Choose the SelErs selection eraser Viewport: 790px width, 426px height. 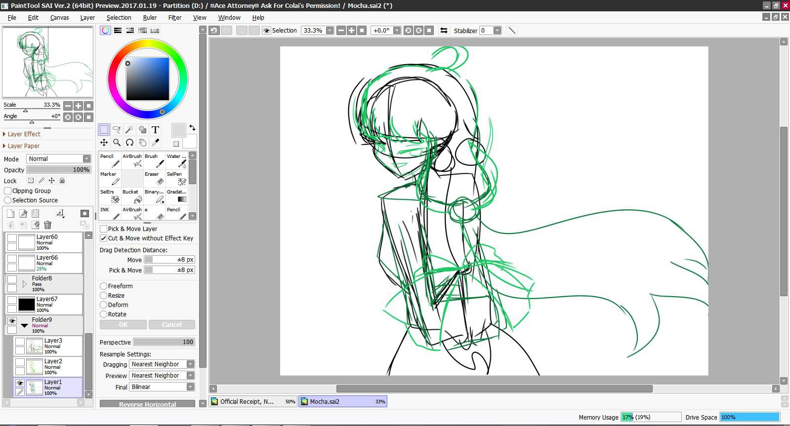coord(110,196)
